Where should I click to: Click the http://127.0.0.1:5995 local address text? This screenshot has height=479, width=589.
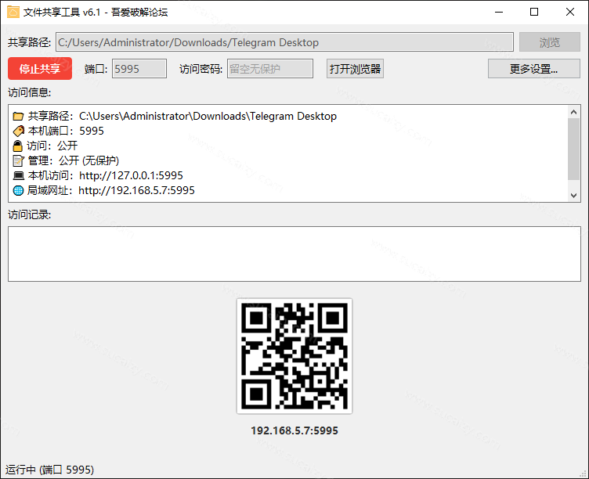pos(131,175)
